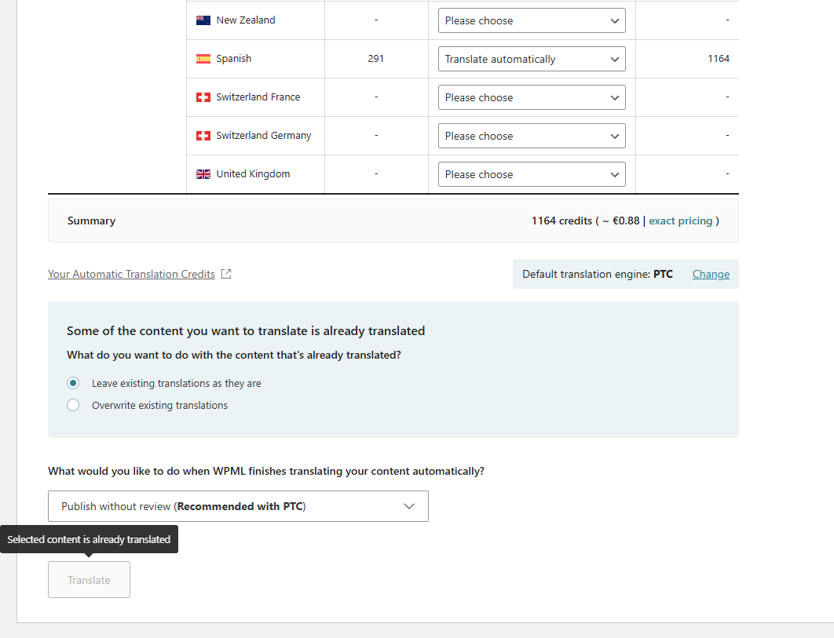The height and width of the screenshot is (638, 834).
Task: Click the Switzerland France flag icon
Action: click(x=203, y=97)
